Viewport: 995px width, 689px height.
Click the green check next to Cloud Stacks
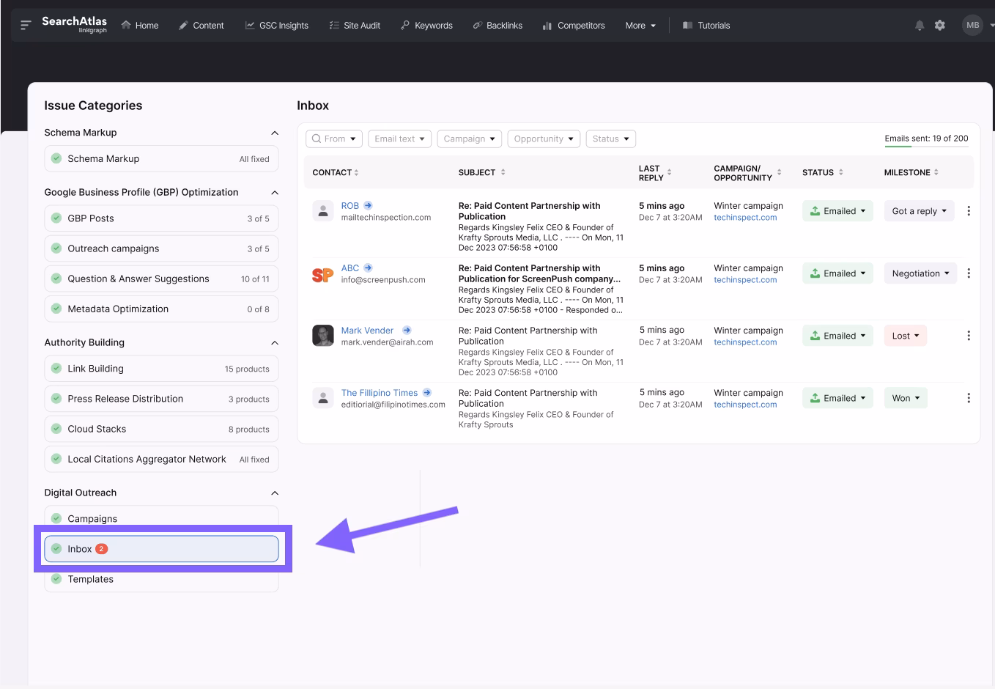pyautogui.click(x=56, y=429)
